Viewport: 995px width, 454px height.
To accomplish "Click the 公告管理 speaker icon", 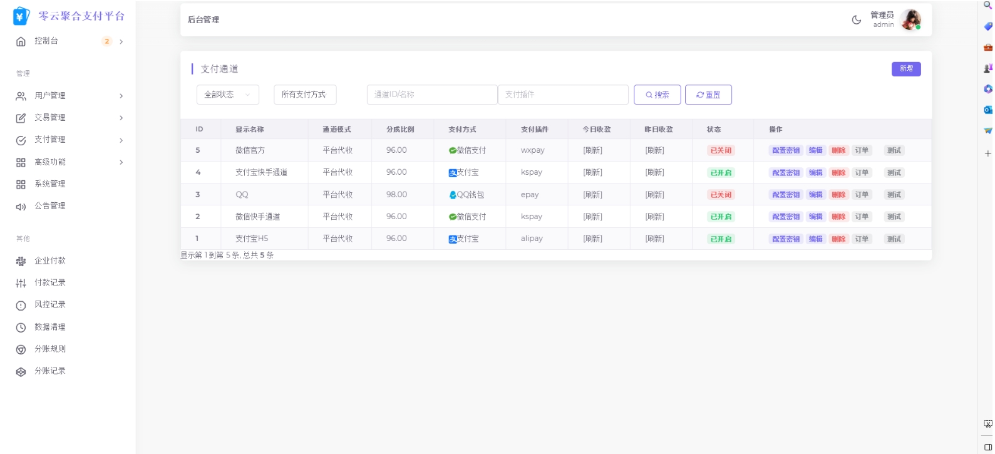I will click(21, 207).
